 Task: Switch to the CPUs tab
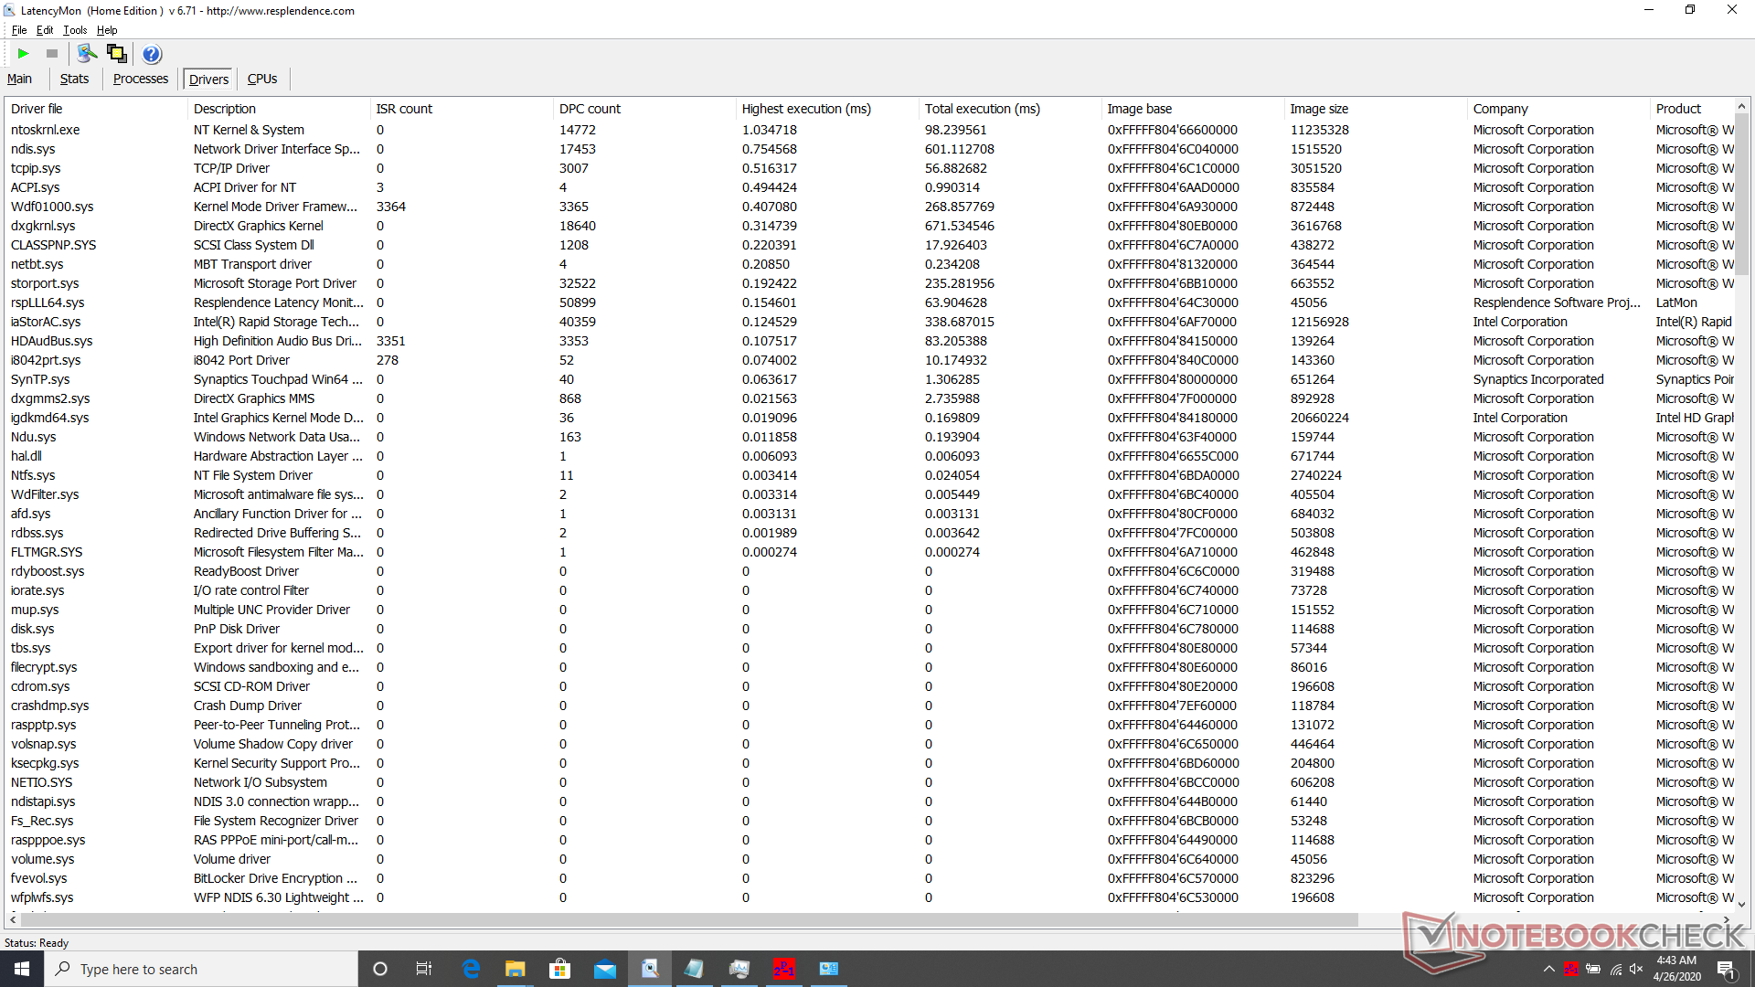(262, 80)
